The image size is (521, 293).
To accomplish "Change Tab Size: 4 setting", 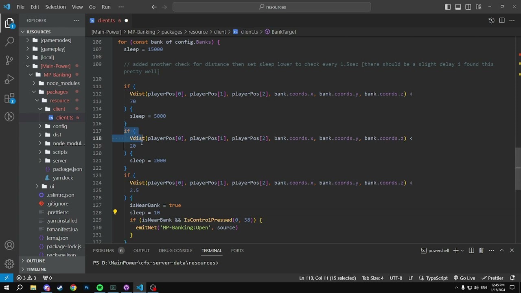I will click(373, 278).
